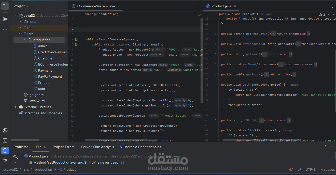Open the Version Control (Git) tool window icon

(x=5, y=161)
